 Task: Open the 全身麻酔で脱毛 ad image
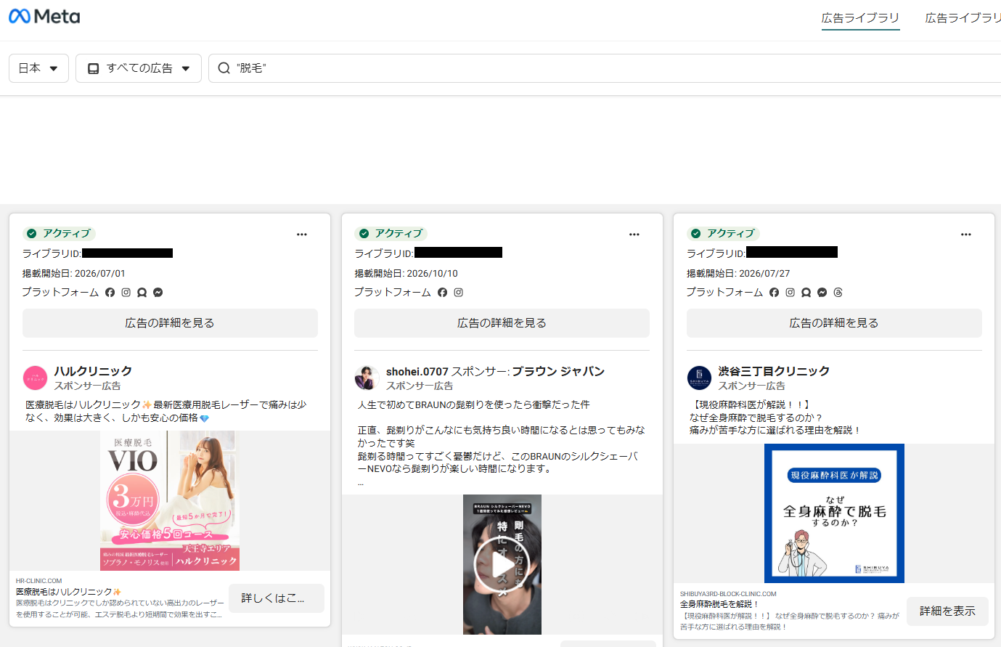tap(834, 513)
